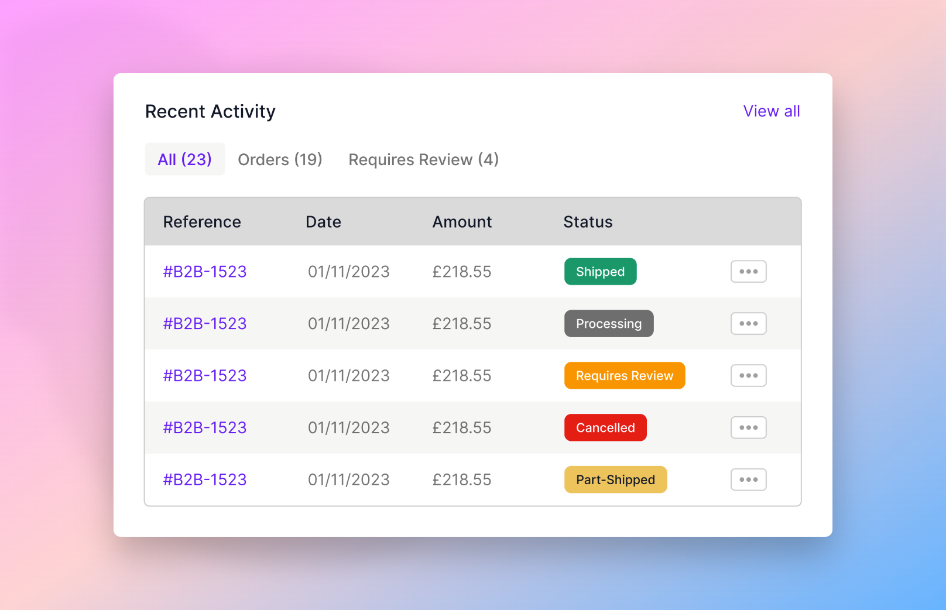Click the Part-Shipped status badge
This screenshot has width=946, height=610.
click(x=615, y=479)
